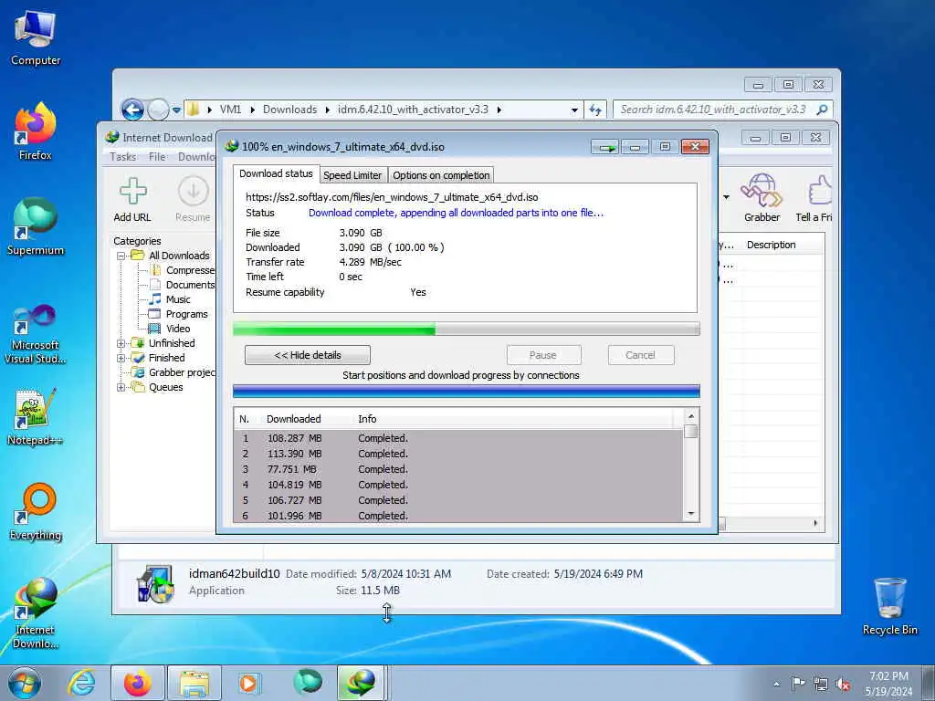Click the search magnifier in Explorer
The image size is (935, 701).
823,110
